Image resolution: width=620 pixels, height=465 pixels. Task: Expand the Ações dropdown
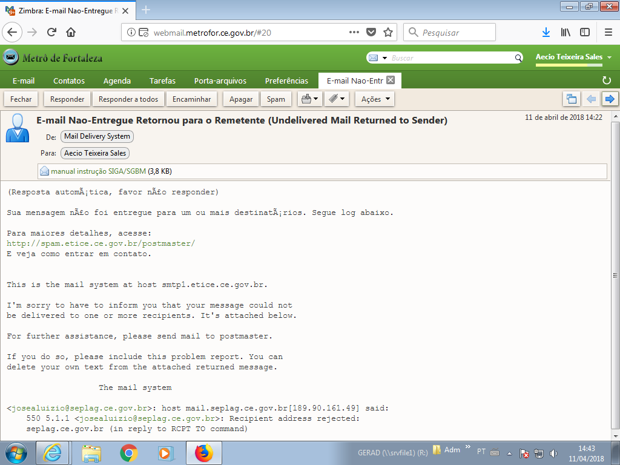[375, 99]
